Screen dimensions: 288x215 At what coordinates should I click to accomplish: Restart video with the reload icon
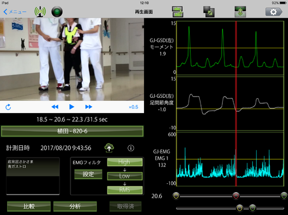click(8, 107)
